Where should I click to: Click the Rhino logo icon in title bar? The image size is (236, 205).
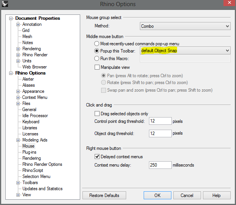coord(5,4)
